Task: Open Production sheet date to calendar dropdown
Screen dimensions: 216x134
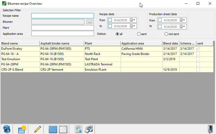Action: (183, 26)
